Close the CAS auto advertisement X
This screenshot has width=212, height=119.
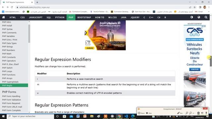pos(205,26)
